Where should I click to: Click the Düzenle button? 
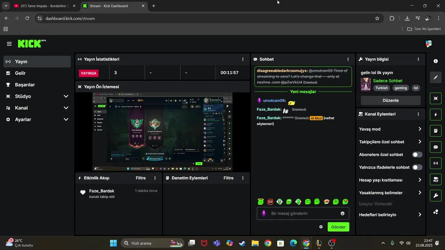pyautogui.click(x=390, y=100)
